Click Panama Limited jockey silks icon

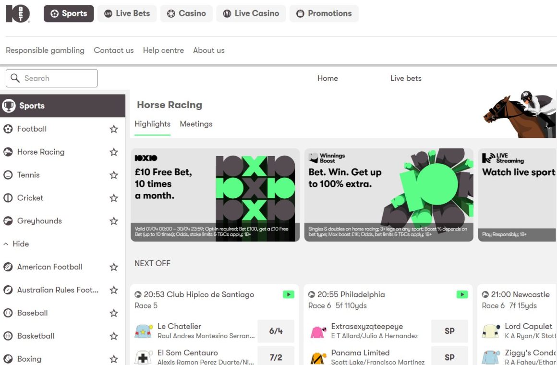click(317, 358)
